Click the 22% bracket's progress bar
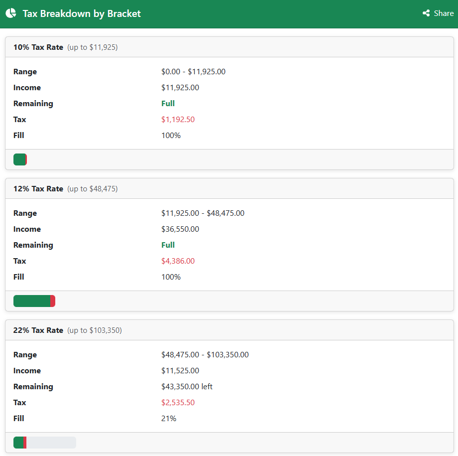Image resolution: width=458 pixels, height=456 pixels. (45, 443)
